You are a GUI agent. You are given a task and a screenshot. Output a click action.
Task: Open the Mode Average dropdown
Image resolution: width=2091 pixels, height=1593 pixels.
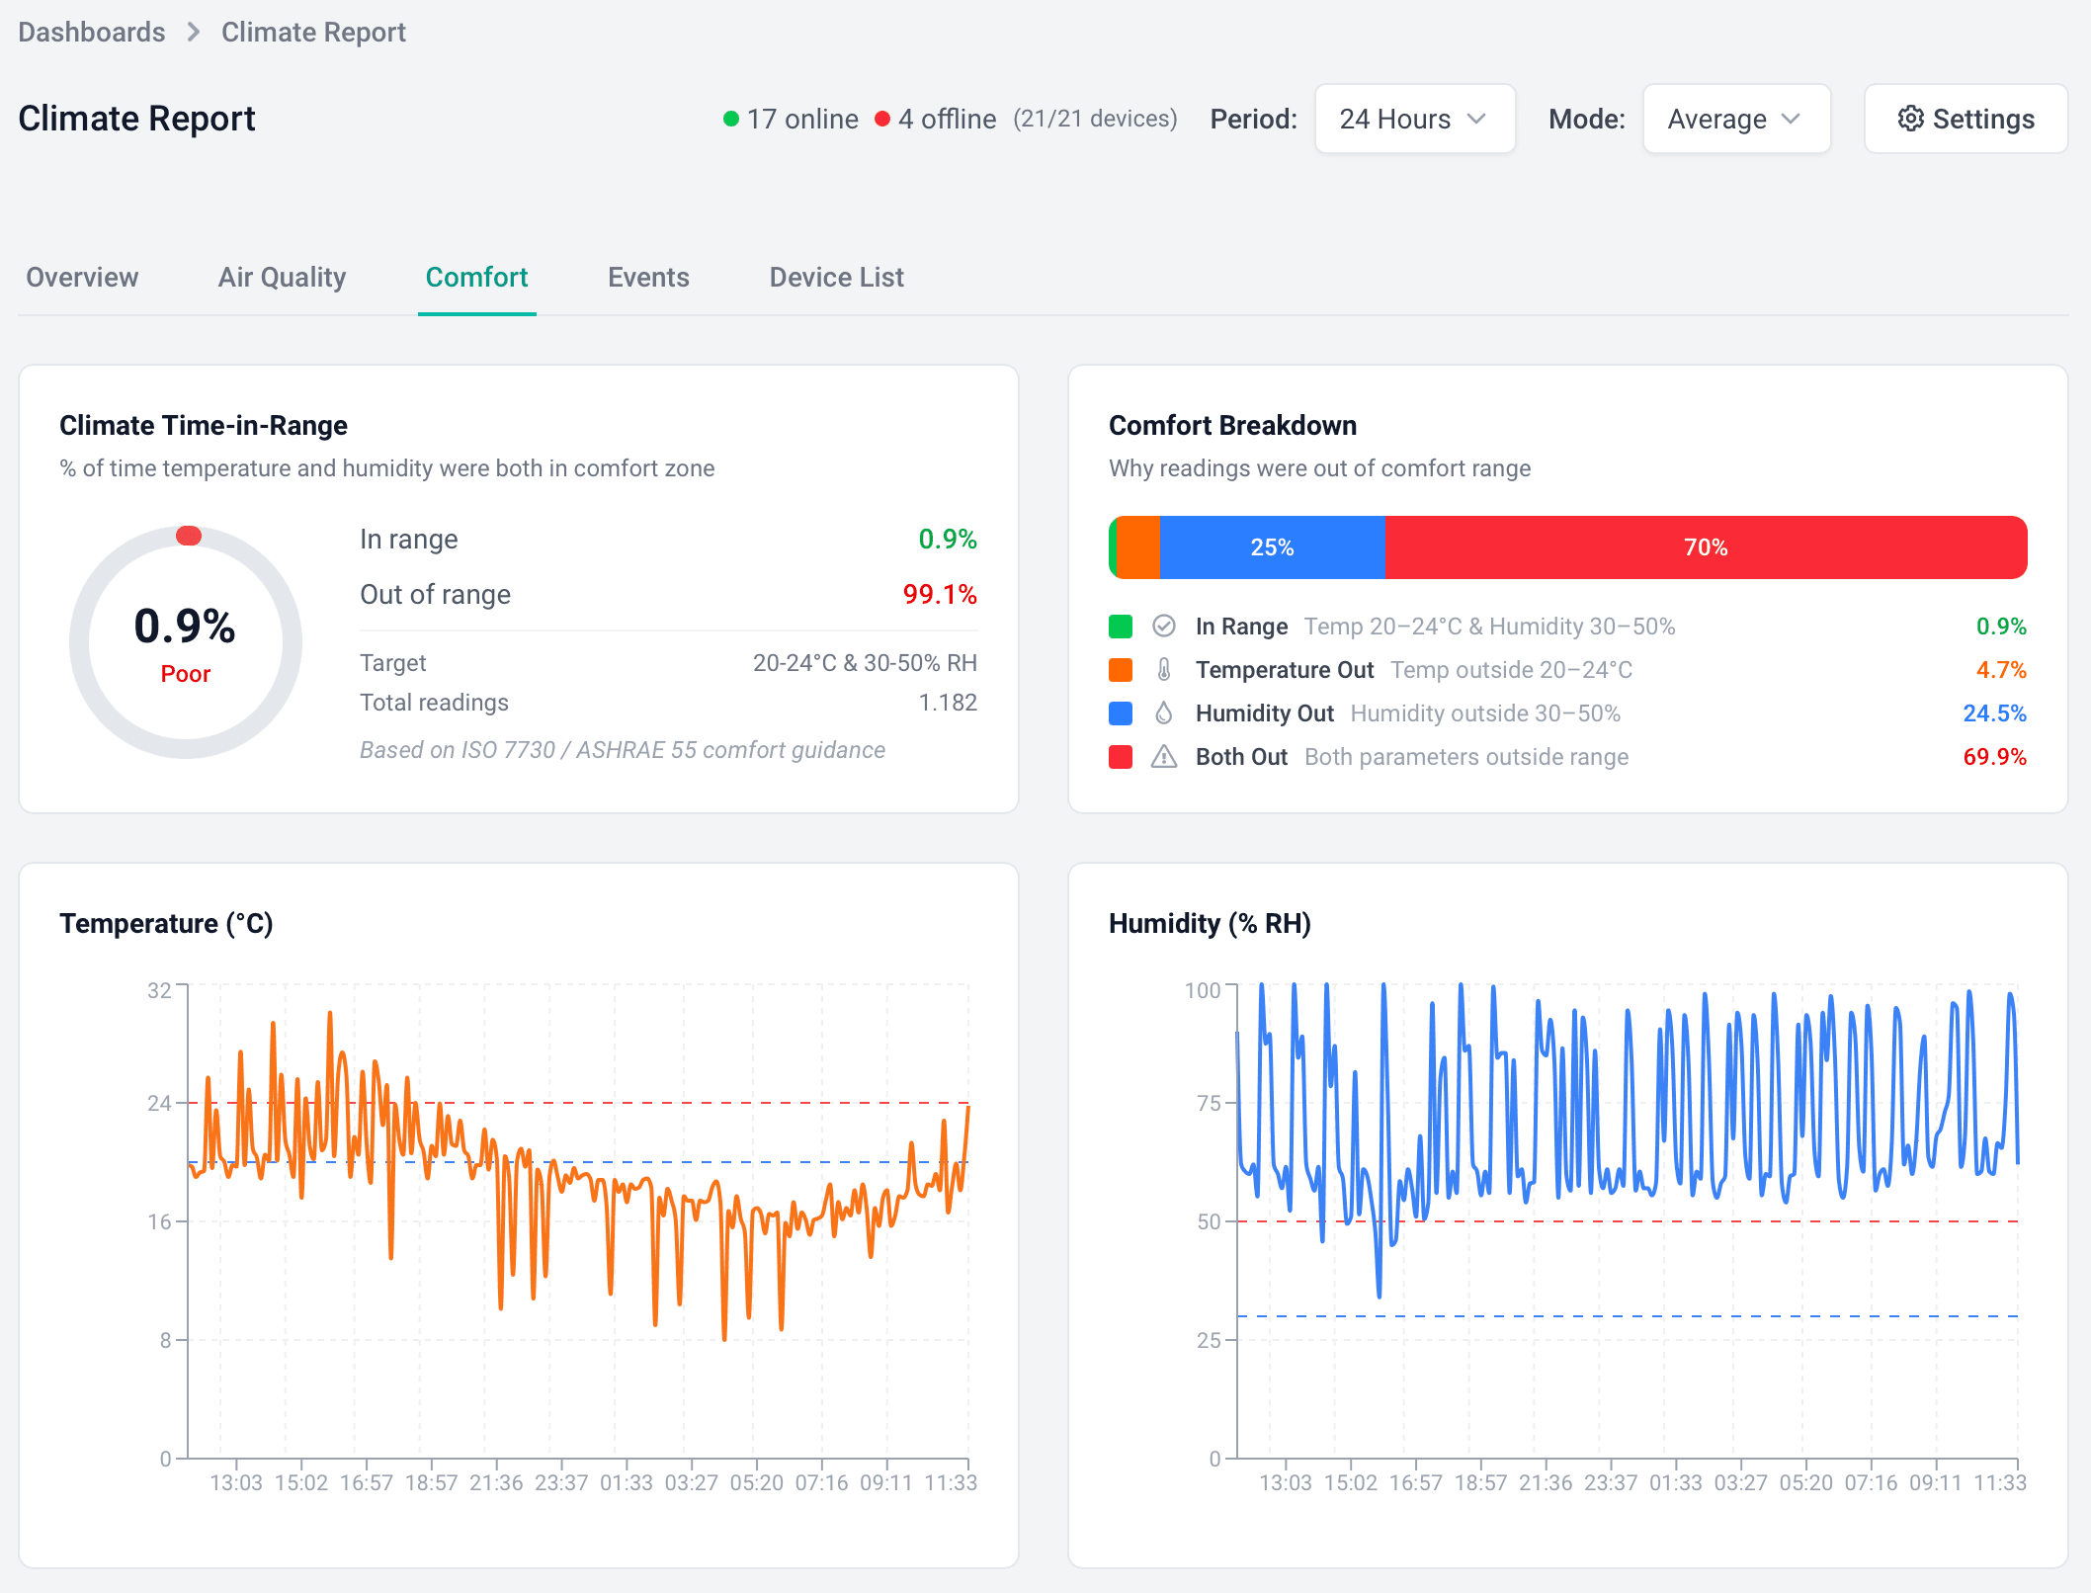click(1736, 119)
